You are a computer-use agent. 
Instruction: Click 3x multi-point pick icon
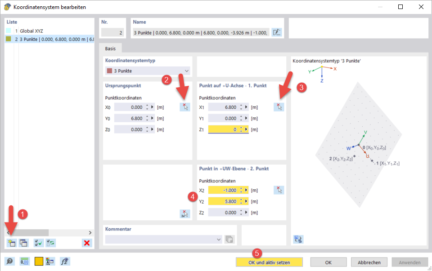coord(185,214)
